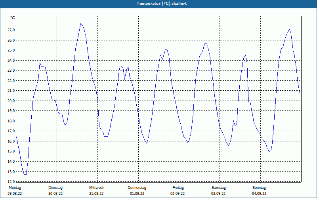317x198 pixels.
Task: Click the 02.09.22 date label
Action: pyautogui.click(x=178, y=194)
